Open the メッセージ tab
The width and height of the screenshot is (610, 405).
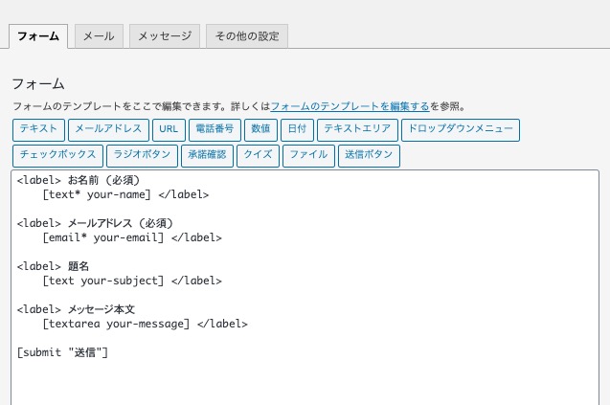(x=165, y=36)
